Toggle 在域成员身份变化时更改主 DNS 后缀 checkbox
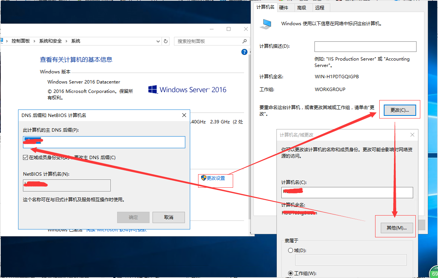438x278 pixels. click(x=25, y=157)
